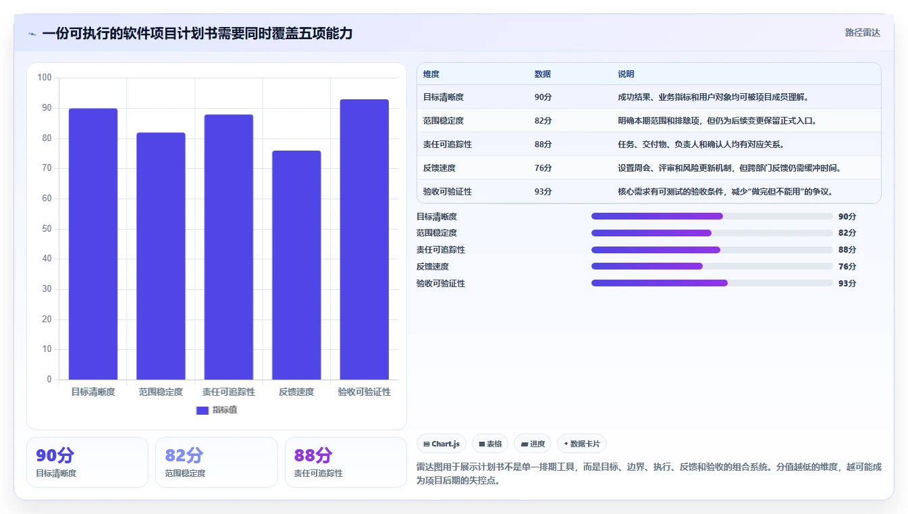
Task: Click the 76分 value right of the progress bar
Action: coord(847,267)
